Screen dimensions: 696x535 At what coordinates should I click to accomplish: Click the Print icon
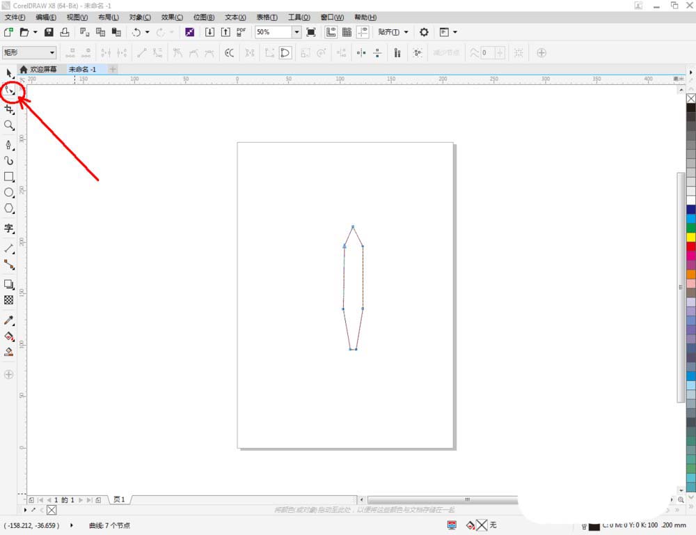[x=65, y=32]
